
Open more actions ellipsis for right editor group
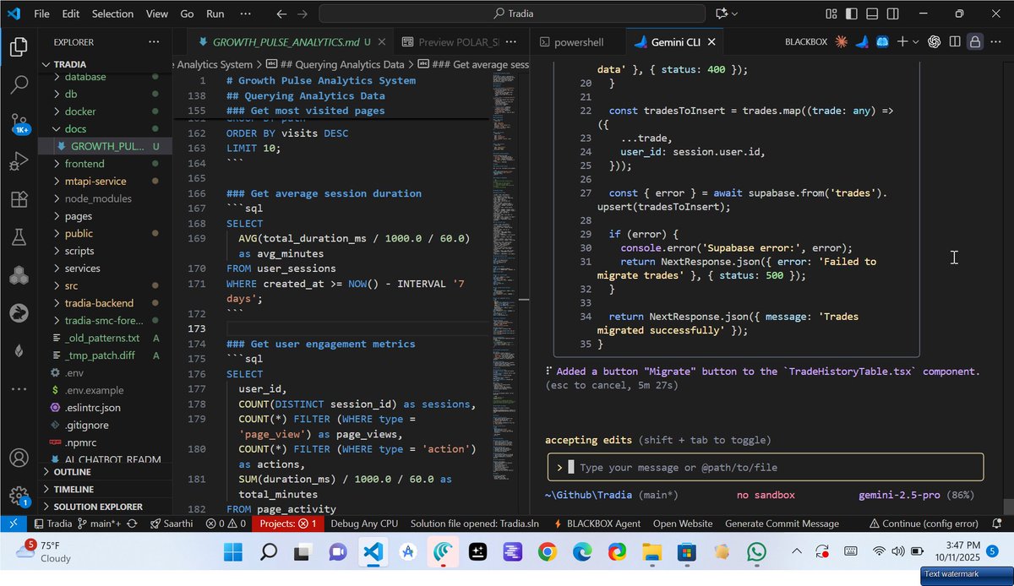(x=995, y=41)
